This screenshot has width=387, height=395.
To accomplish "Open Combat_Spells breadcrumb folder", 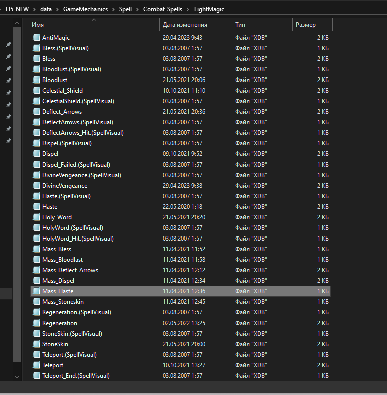I will click(163, 9).
